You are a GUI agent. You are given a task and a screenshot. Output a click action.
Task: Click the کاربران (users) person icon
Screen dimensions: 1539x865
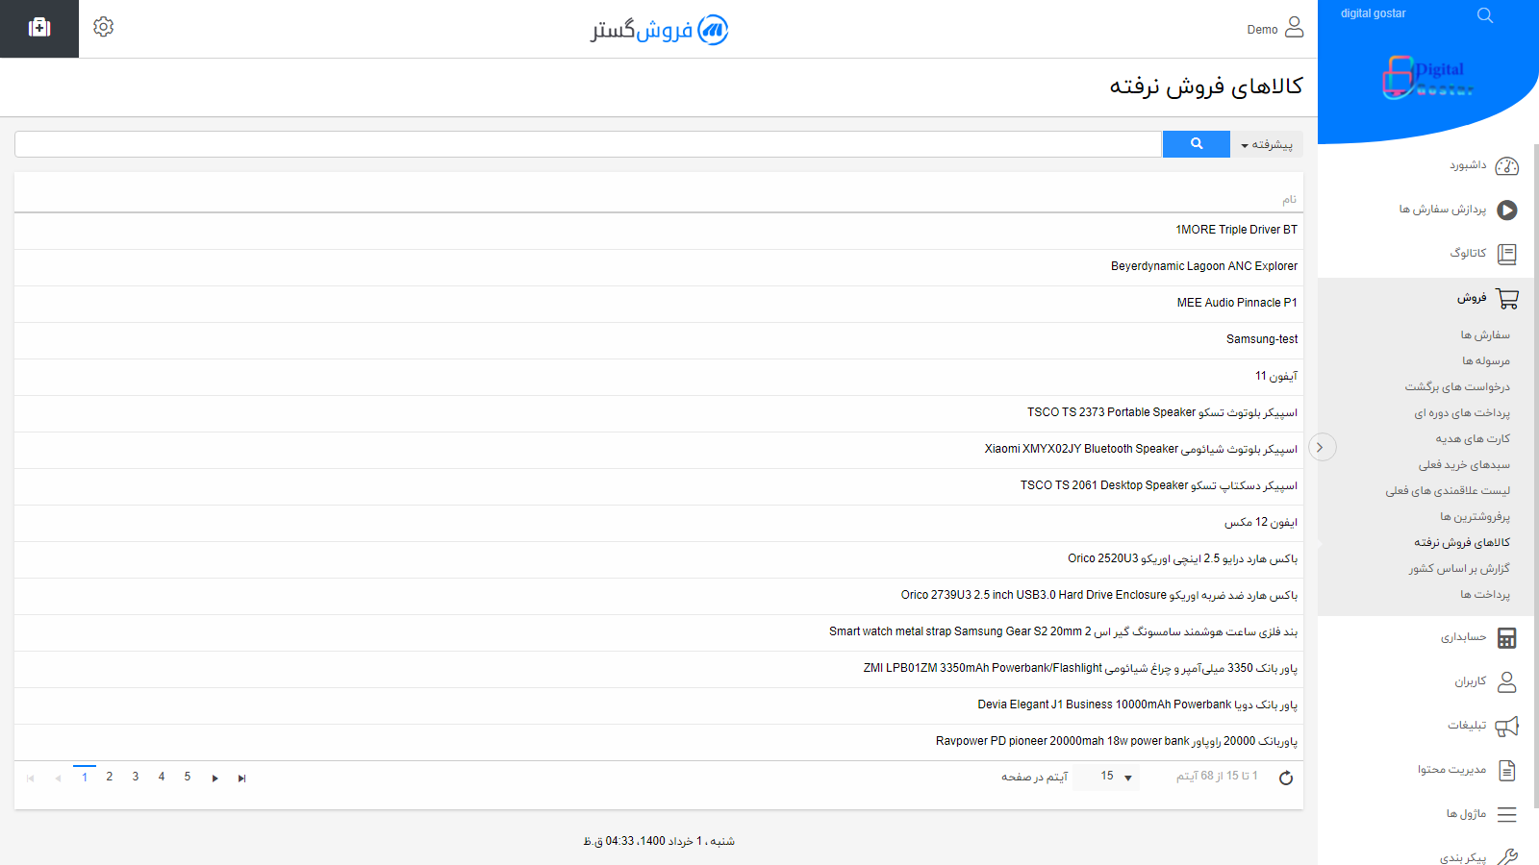[x=1508, y=680]
